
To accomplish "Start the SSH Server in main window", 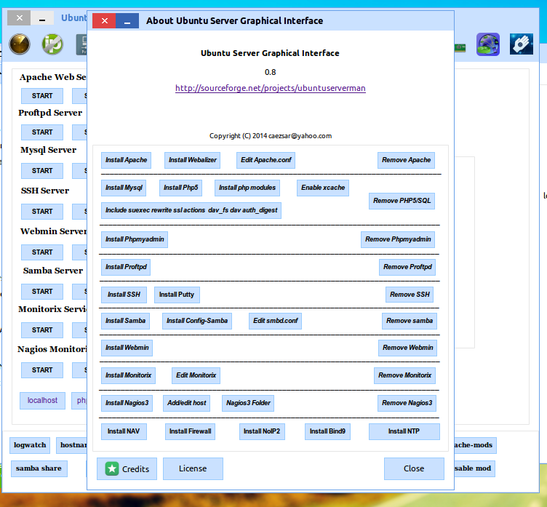I will coord(42,212).
